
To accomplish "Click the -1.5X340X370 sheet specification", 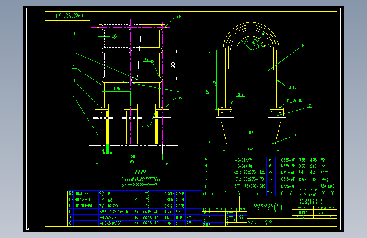I will (x=110, y=224).
